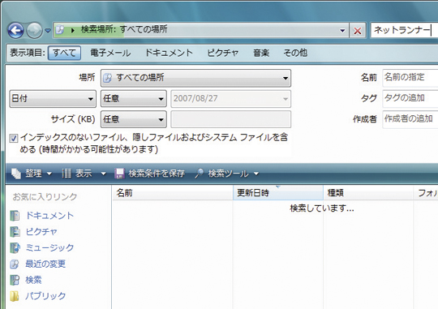
Task: Open the 2007/08/27 date picker
Action: [230, 99]
